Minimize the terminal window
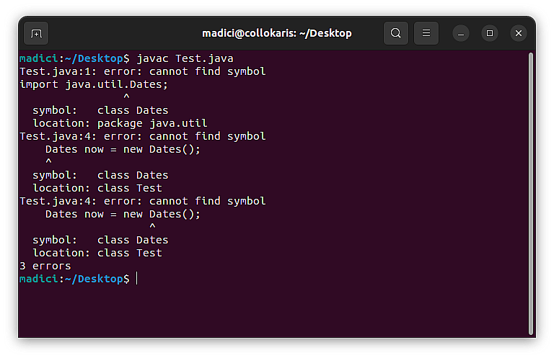The image size is (554, 358). 461,34
